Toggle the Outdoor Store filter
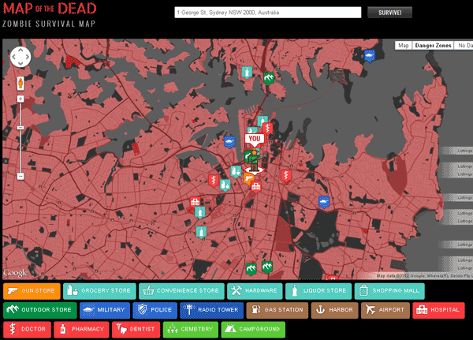 tap(40, 310)
